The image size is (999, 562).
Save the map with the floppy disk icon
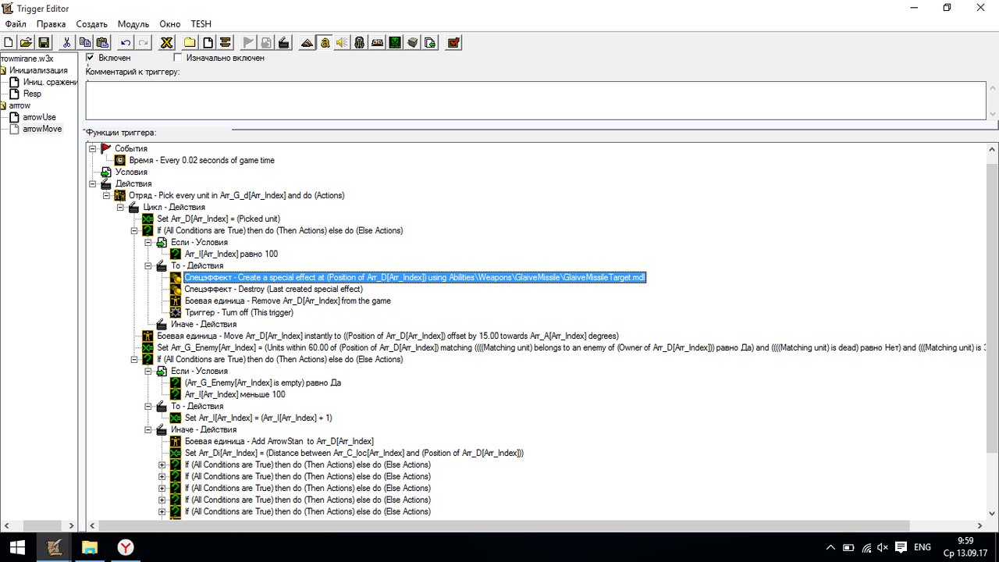click(x=44, y=42)
